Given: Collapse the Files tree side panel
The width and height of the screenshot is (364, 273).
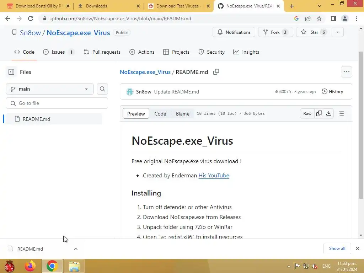Looking at the screenshot, I should click(11, 72).
